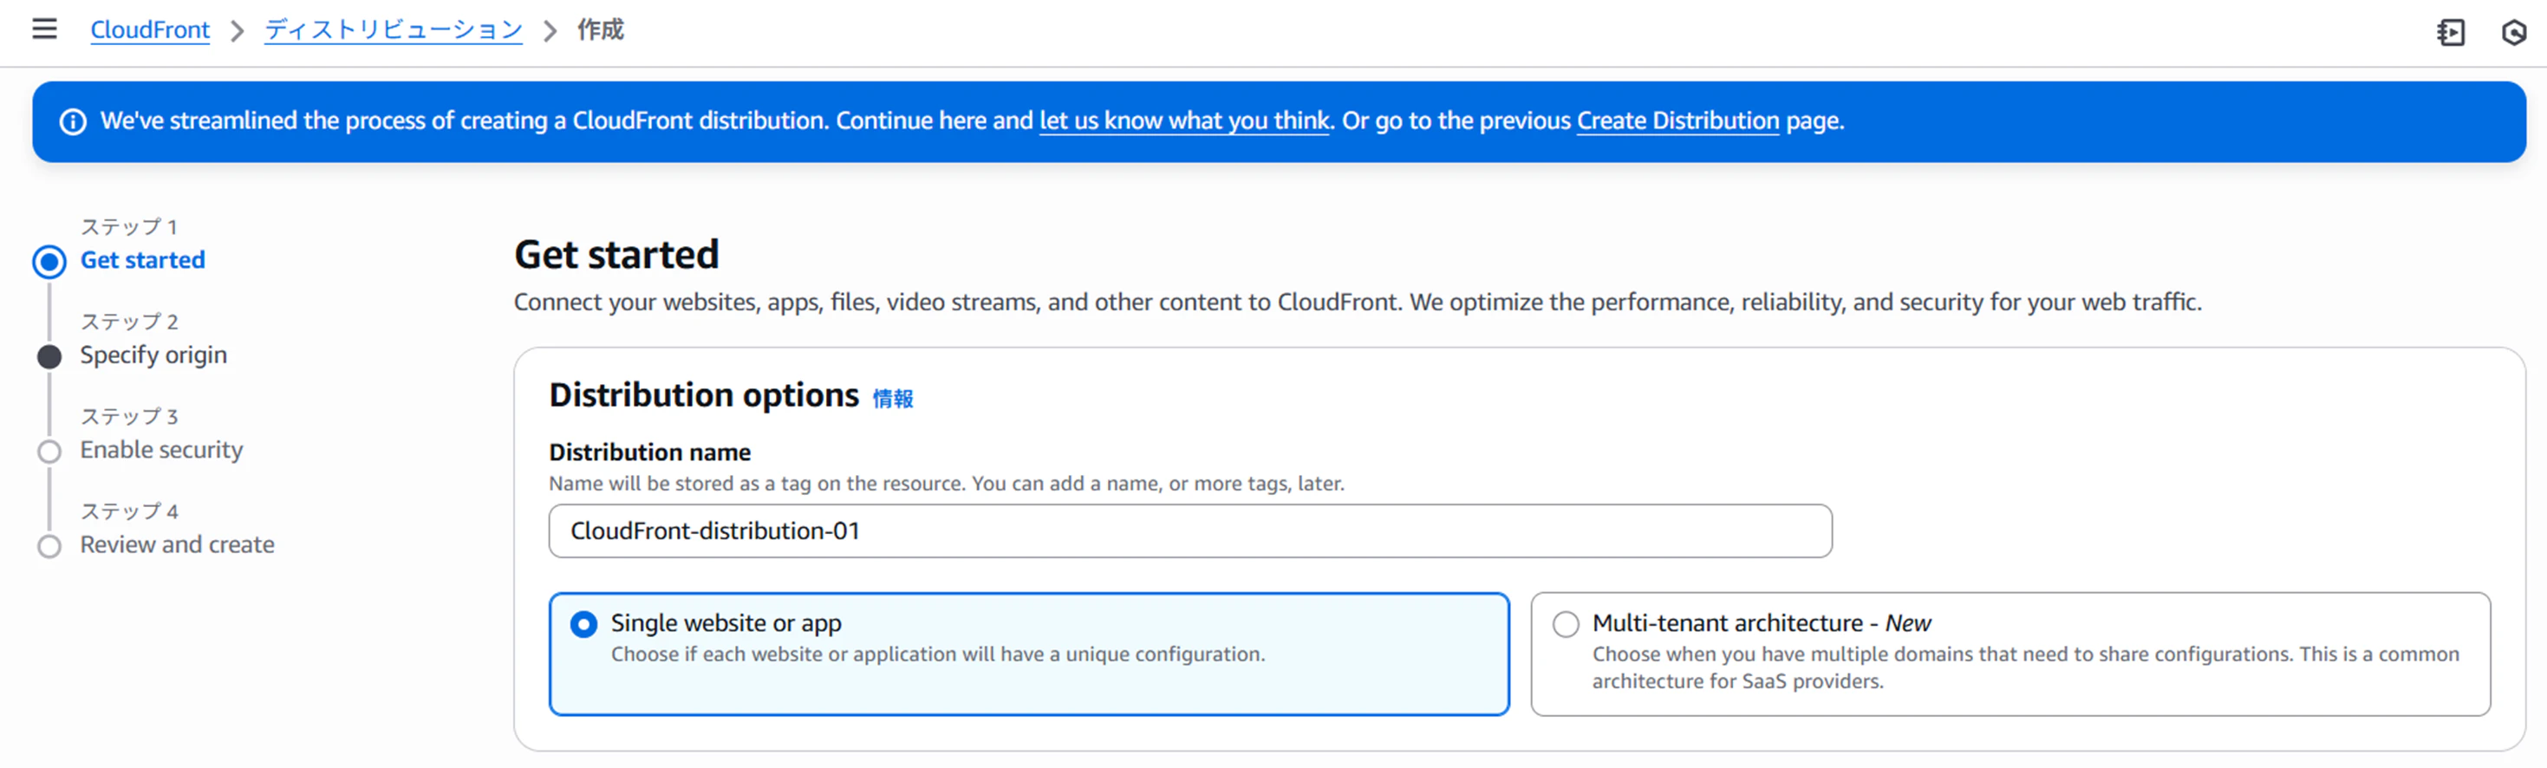Open the CloudShell panel icon
The image size is (2547, 768).
click(2451, 33)
